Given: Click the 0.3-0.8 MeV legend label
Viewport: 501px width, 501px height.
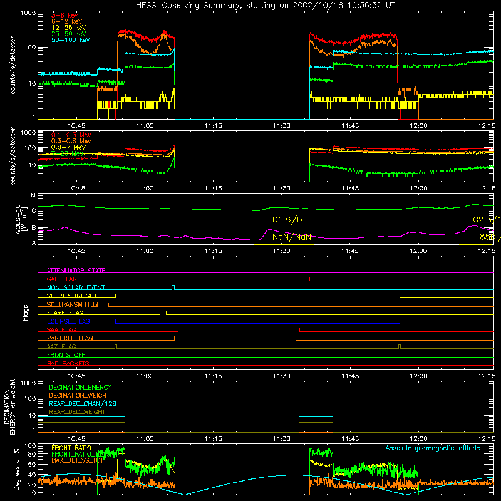Looking at the screenshot, I should click(71, 141).
